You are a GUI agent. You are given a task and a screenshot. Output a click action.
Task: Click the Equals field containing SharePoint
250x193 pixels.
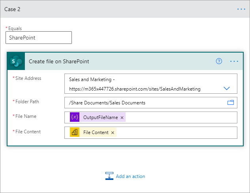pos(39,38)
